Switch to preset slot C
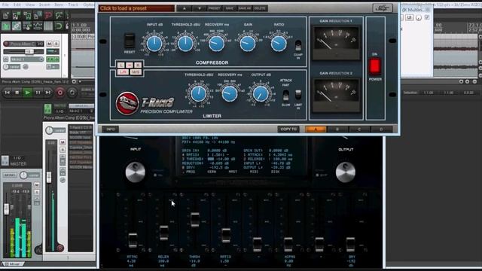Screen dimensions: 482x271 tap(359, 129)
